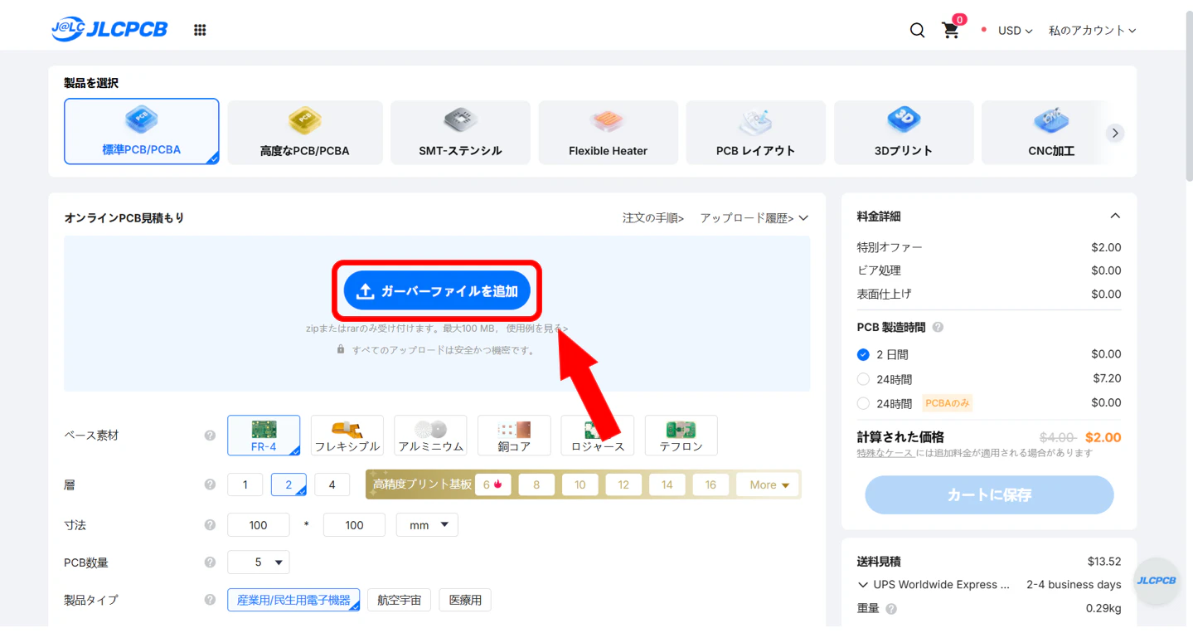Select the 標準PCB/PCBA product tab

(142, 132)
